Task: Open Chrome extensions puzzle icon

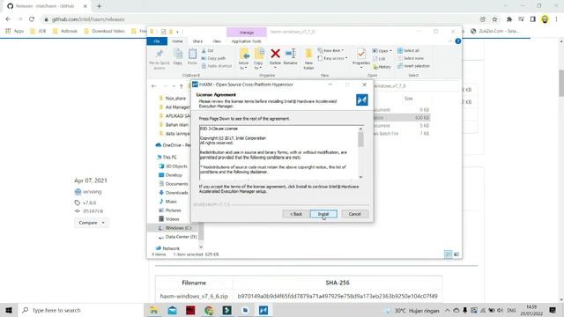Action: (x=509, y=19)
